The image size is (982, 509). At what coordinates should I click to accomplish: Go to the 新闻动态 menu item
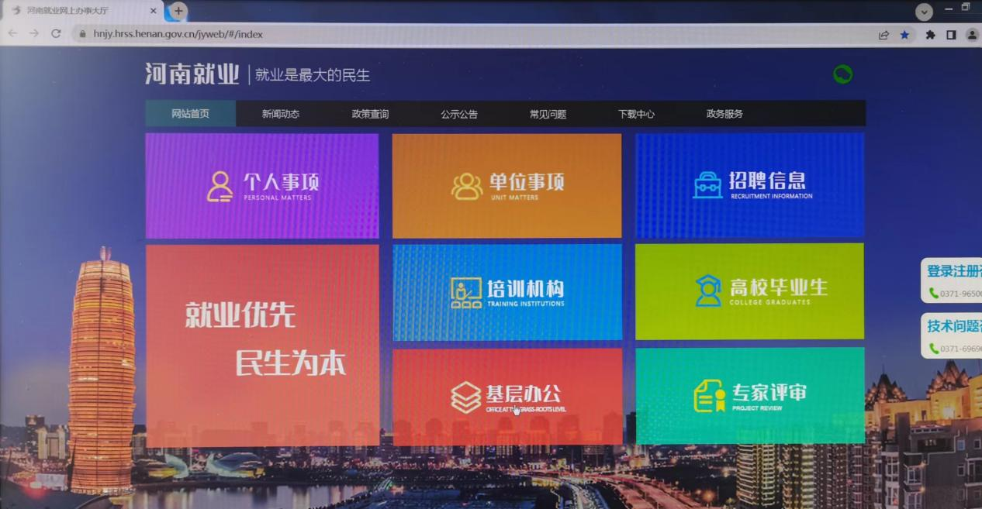(280, 114)
